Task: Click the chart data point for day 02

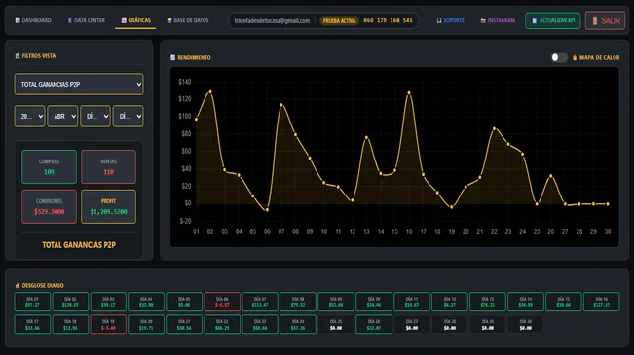Action: pyautogui.click(x=210, y=92)
